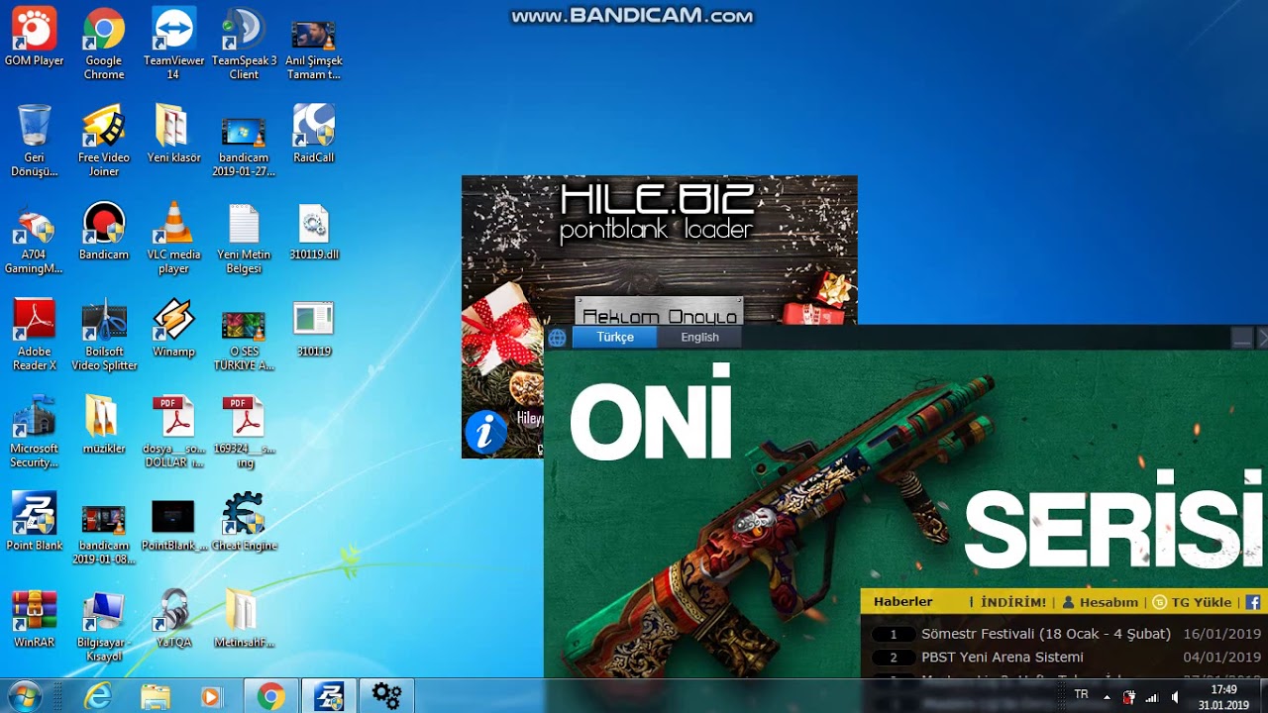The height and width of the screenshot is (713, 1268).
Task: Open müzikler folder
Action: point(104,425)
